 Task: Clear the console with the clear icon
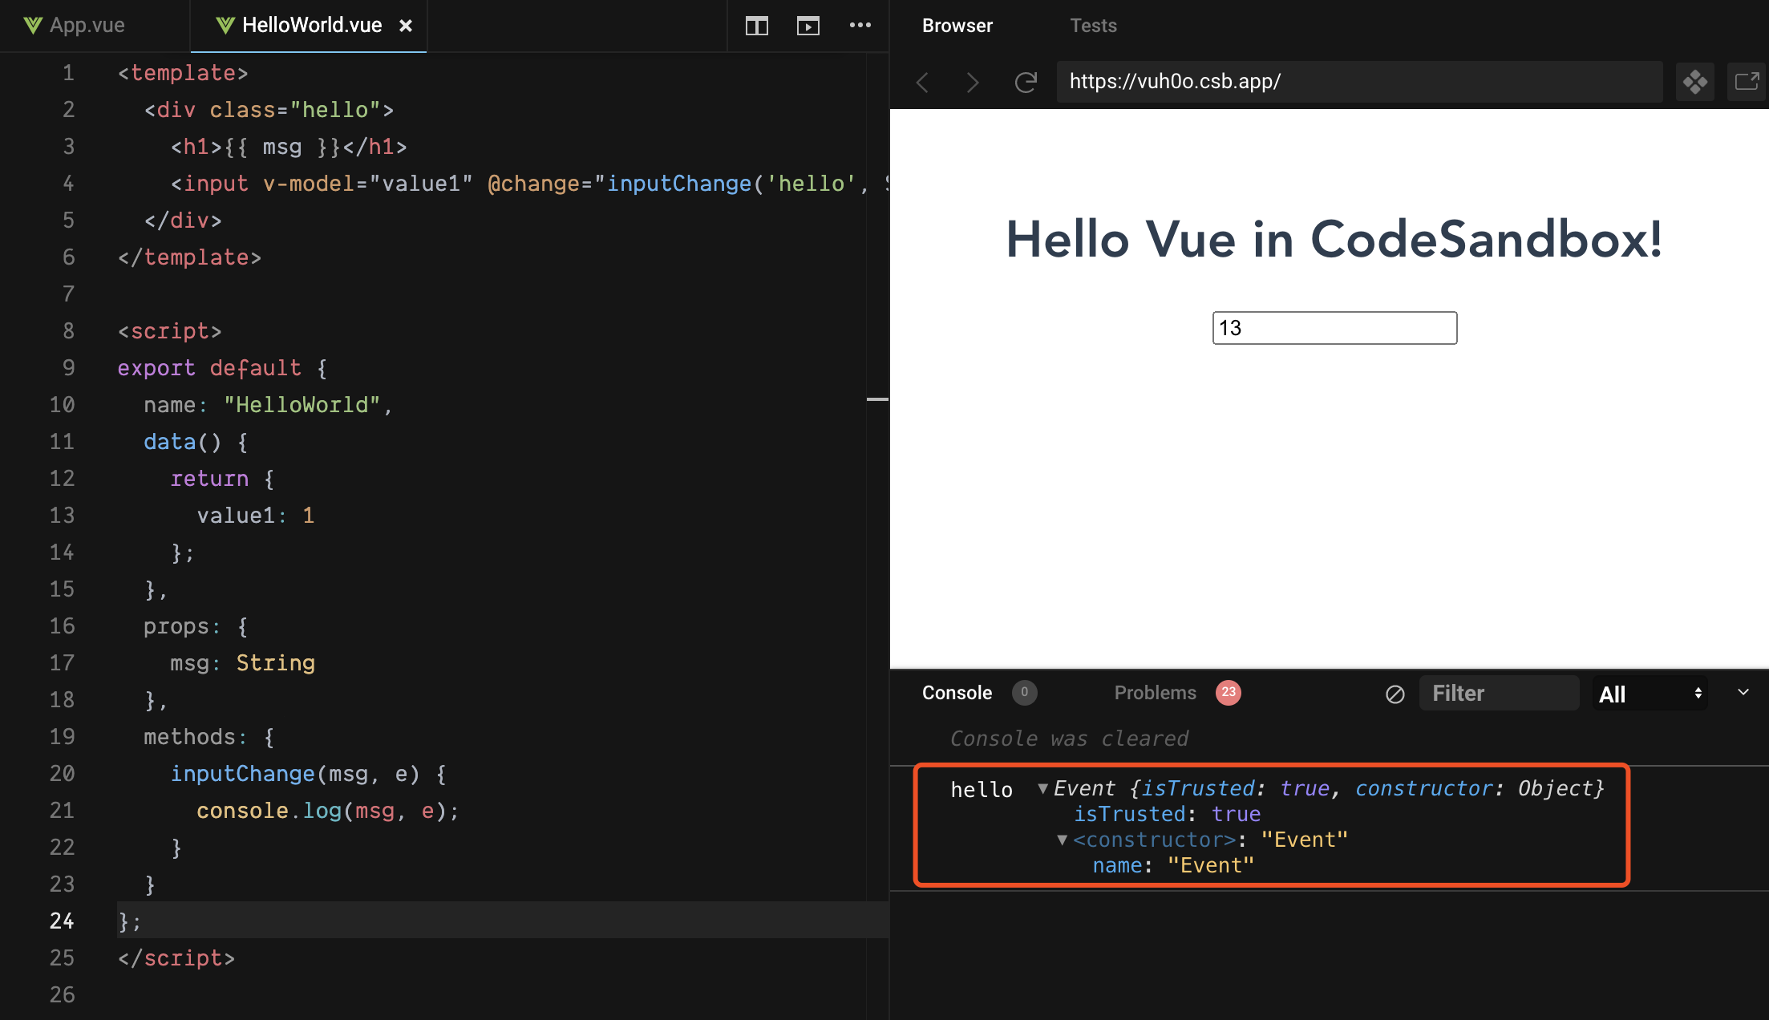(1395, 694)
